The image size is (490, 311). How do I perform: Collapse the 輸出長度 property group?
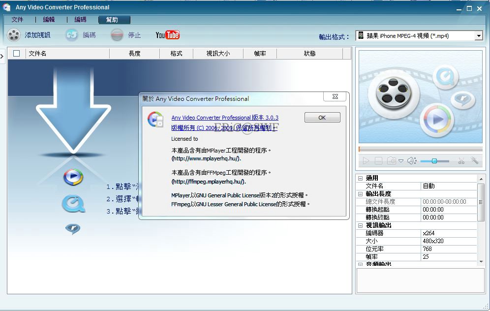360,194
